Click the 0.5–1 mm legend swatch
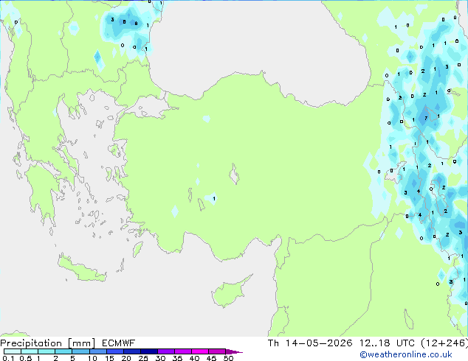This screenshot has height=361, width=468. [30, 351]
